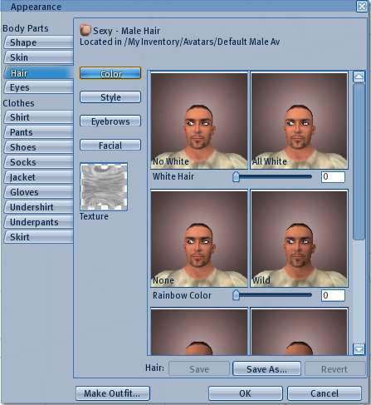Viewport: 371px width, 405px height.
Task: Click the Rainbow Color slider handle
Action: tap(236, 295)
